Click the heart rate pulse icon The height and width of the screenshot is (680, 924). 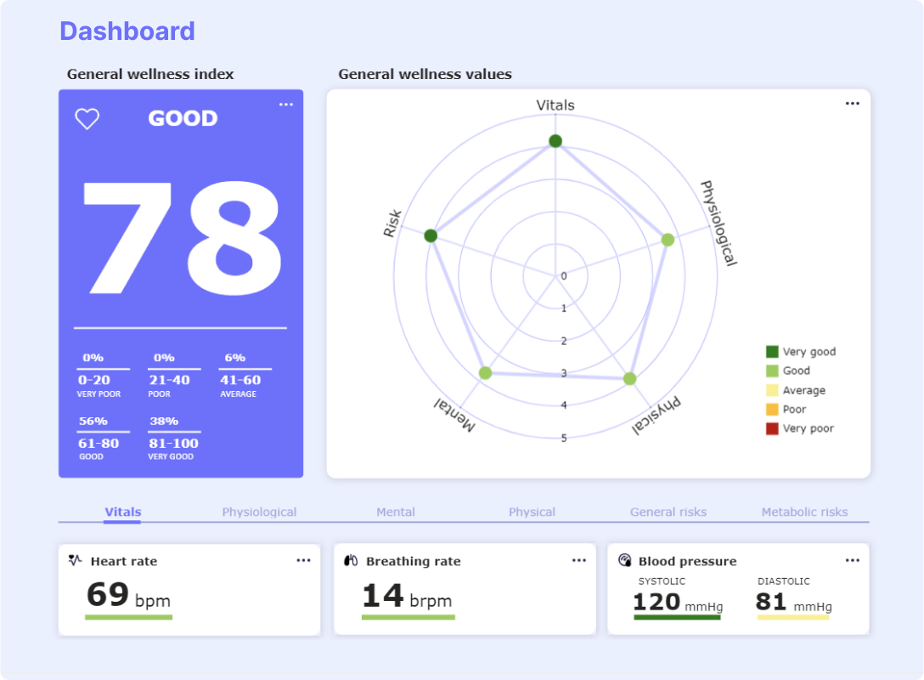(x=76, y=560)
